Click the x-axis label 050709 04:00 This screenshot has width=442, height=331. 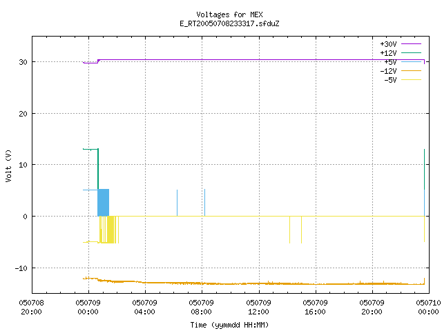pyautogui.click(x=145, y=308)
